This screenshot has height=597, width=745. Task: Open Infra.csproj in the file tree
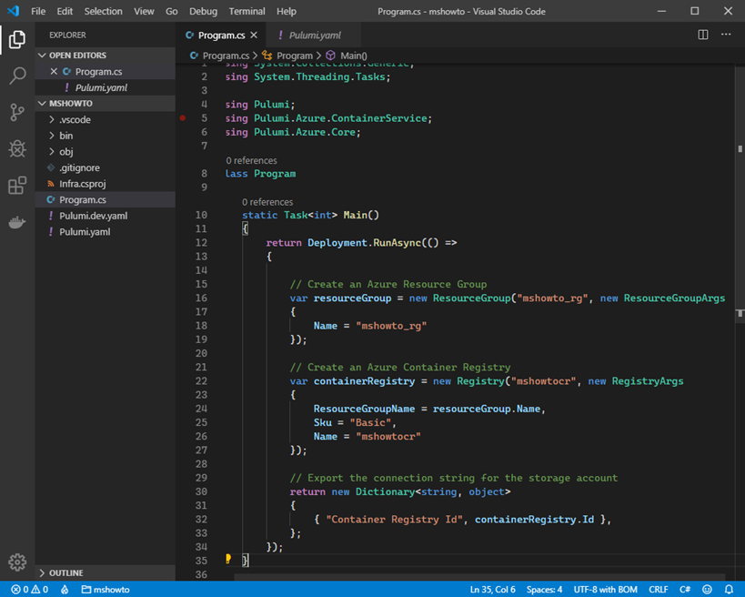[105, 184]
